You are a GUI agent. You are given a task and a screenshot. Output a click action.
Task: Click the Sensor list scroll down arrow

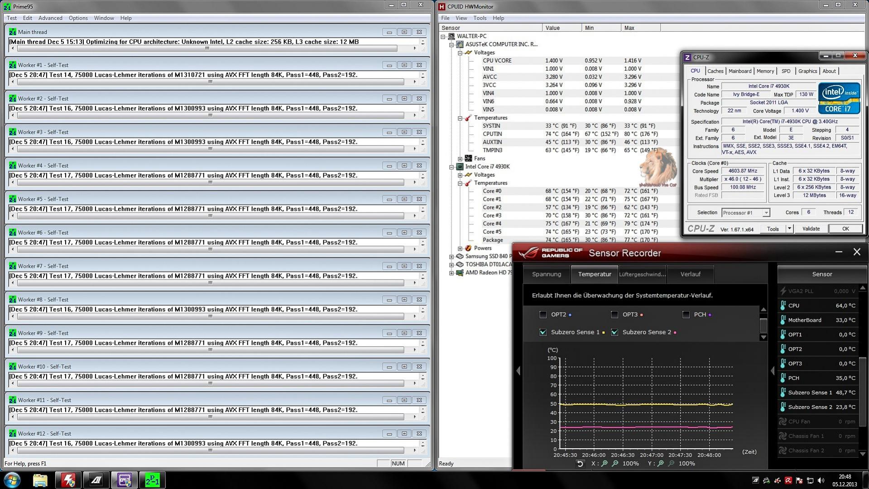point(863,454)
